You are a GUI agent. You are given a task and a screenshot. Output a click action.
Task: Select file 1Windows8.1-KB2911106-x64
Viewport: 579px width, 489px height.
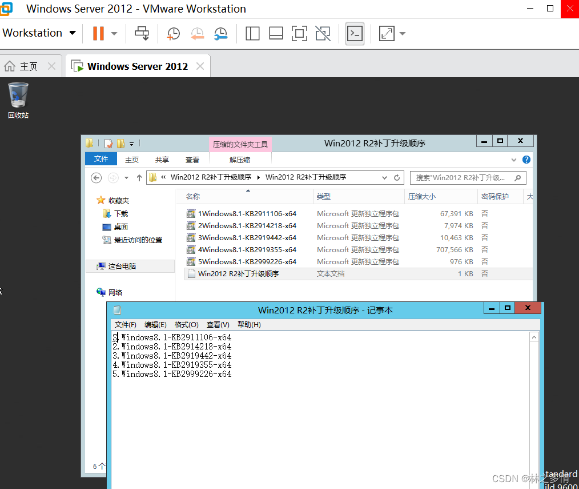358,214
